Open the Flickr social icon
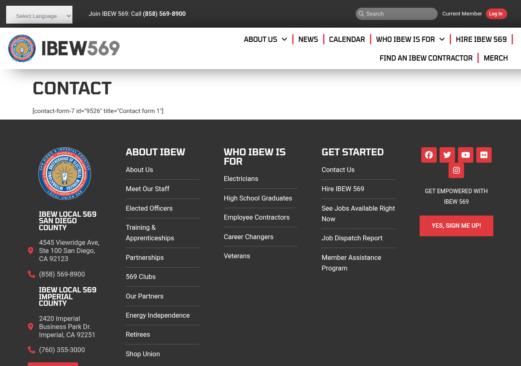The width and height of the screenshot is (521, 366). (x=484, y=155)
